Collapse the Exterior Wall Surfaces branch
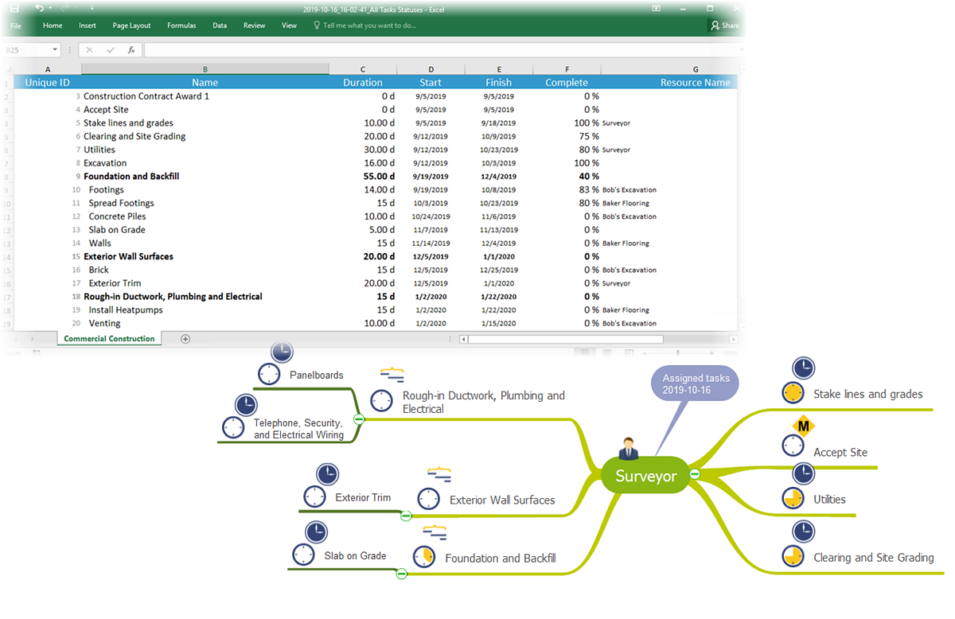 click(406, 516)
